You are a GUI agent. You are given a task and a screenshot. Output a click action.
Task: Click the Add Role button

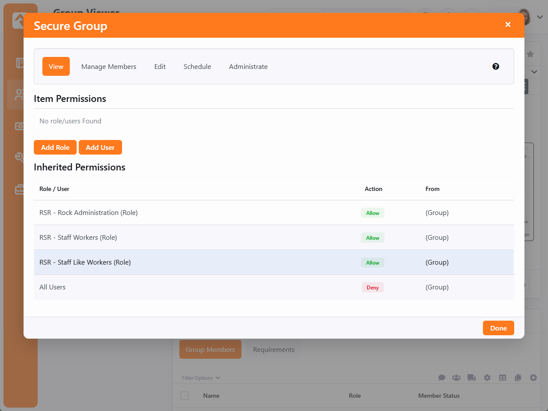click(x=55, y=147)
